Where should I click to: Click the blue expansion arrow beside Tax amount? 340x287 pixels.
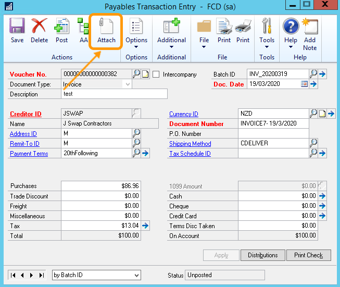coord(146,226)
